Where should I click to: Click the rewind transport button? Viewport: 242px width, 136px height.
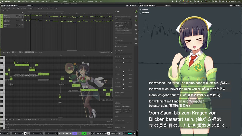click(67, 133)
